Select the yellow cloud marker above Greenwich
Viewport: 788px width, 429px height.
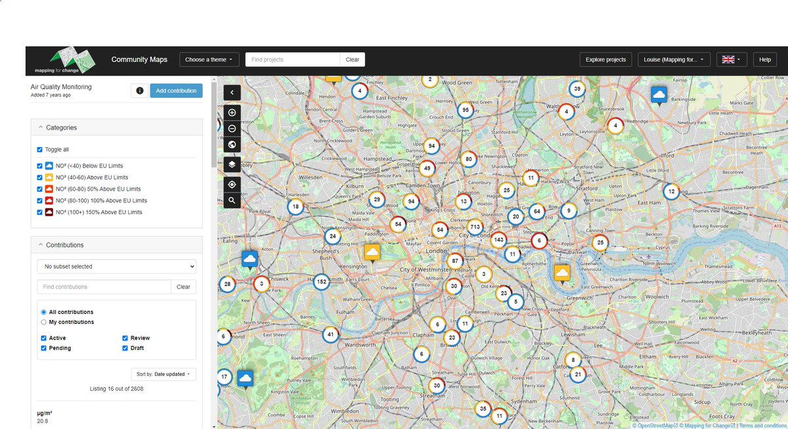click(562, 273)
